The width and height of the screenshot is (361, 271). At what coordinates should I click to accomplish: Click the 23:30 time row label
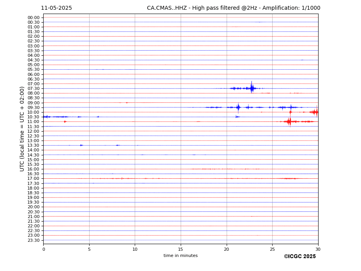33,240
